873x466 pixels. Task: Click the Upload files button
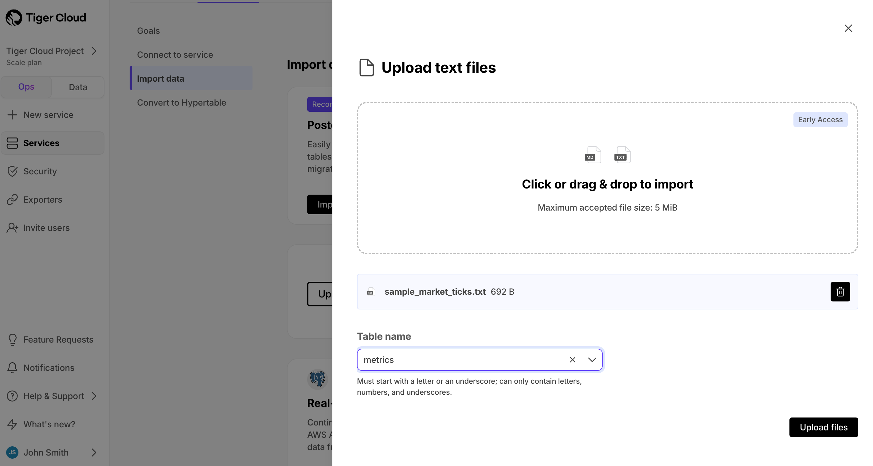(824, 427)
